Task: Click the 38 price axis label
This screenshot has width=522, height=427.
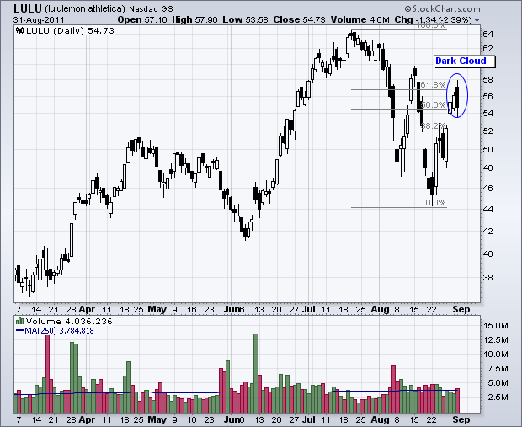Action: 488,277
